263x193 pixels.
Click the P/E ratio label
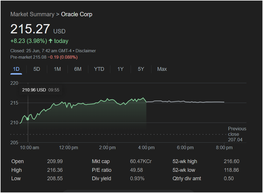click(x=102, y=170)
